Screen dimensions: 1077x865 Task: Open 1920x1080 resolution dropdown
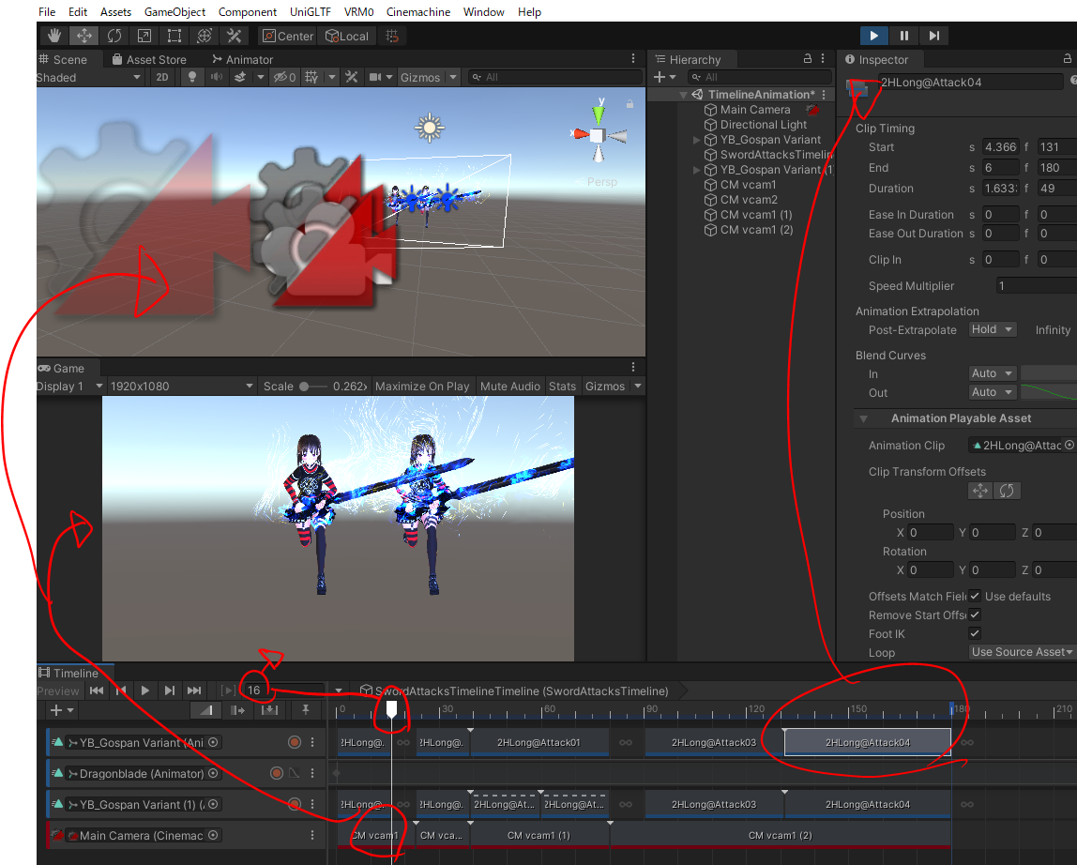[x=181, y=387]
